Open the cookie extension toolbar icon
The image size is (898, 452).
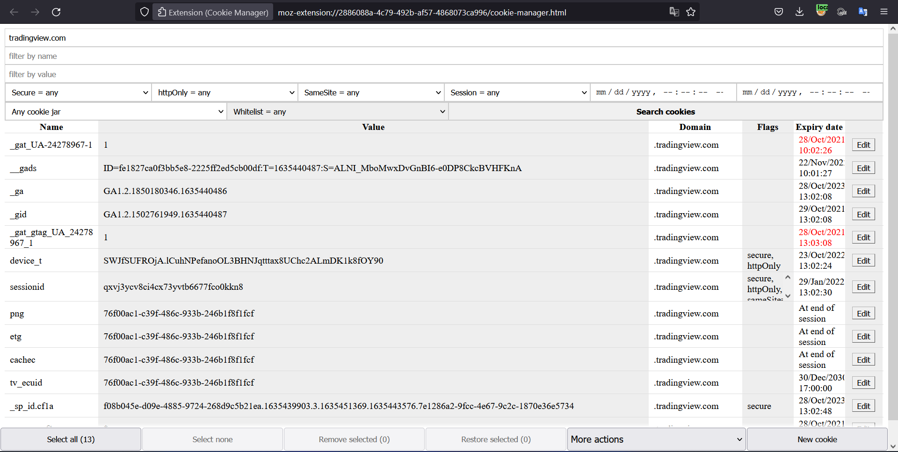[x=842, y=12]
